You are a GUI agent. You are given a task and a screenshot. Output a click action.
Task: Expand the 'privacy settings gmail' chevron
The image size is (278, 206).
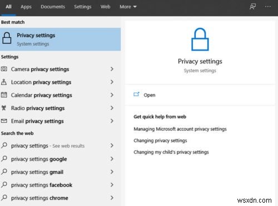click(112, 172)
